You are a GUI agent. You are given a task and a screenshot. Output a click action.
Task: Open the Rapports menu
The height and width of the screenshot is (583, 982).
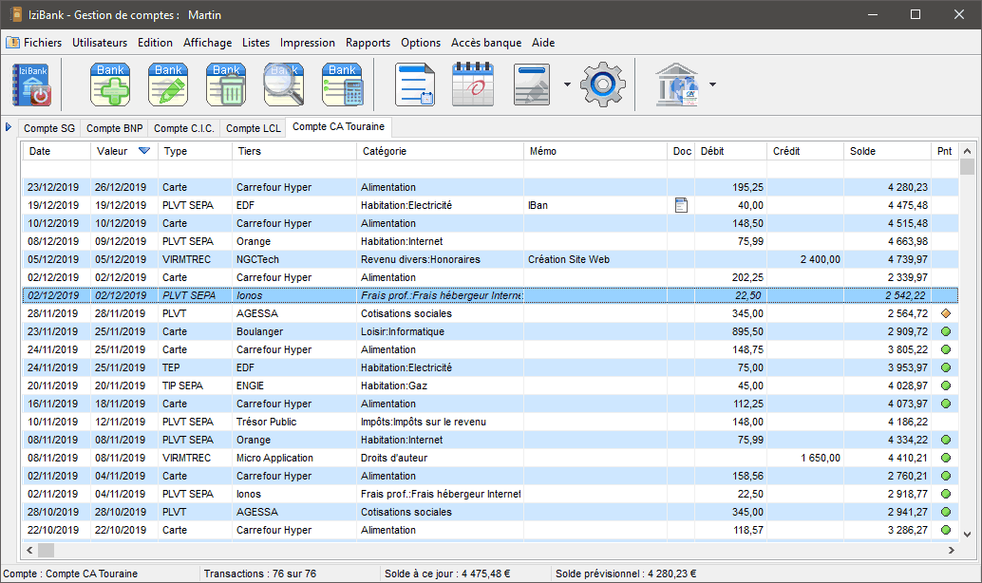coord(368,43)
